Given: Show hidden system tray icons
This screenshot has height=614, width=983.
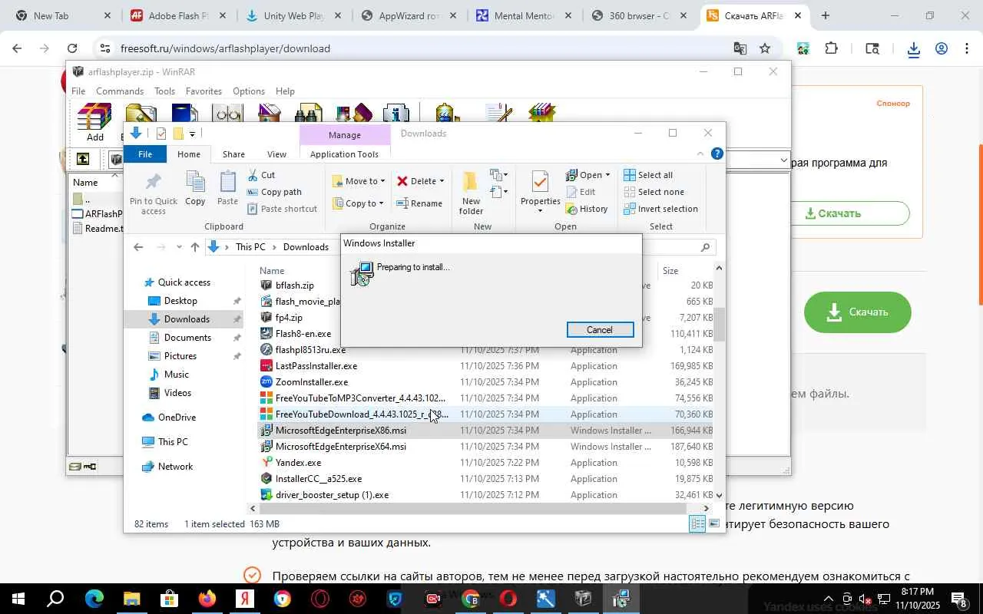Looking at the screenshot, I should (x=828, y=599).
